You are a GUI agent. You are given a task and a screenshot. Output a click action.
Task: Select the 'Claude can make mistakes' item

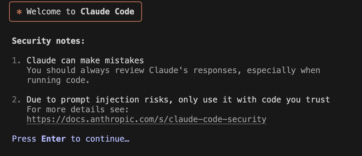(x=85, y=60)
